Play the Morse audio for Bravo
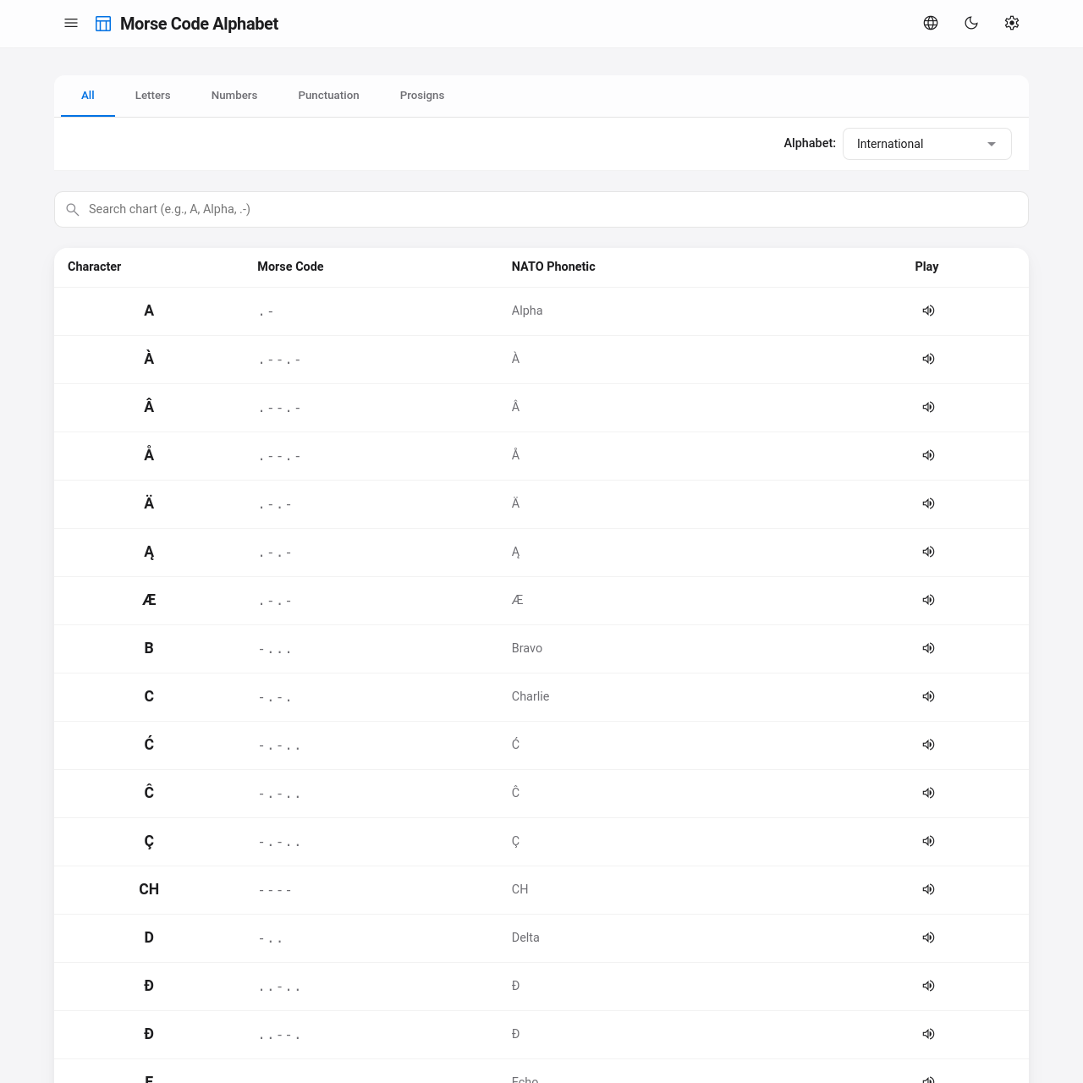 pos(928,648)
